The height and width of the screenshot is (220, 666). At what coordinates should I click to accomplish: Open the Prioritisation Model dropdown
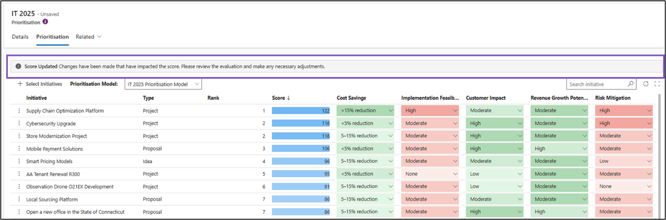coord(163,84)
